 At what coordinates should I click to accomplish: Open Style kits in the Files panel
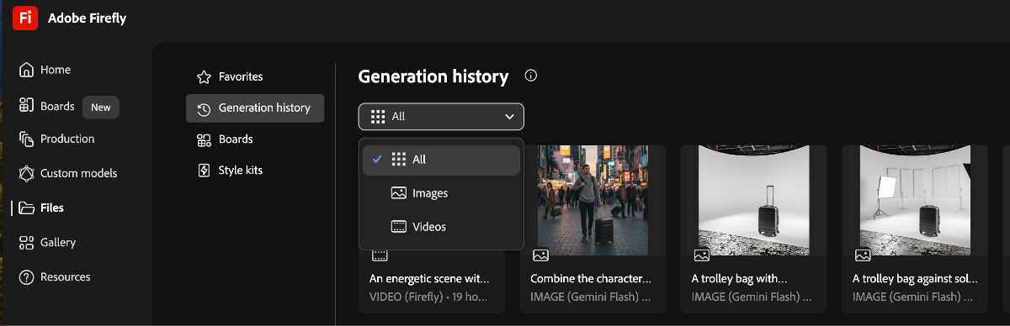coord(255,171)
